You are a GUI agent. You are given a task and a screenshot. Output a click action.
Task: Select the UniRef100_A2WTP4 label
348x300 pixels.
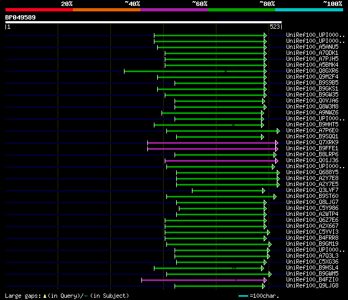click(312, 214)
